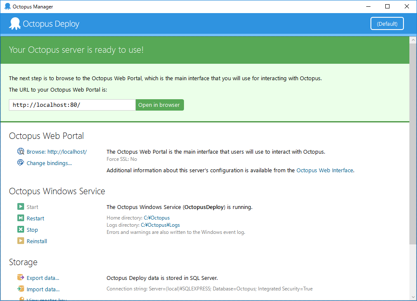Click the 'Storage' section heading
417x301 pixels.
click(x=23, y=262)
